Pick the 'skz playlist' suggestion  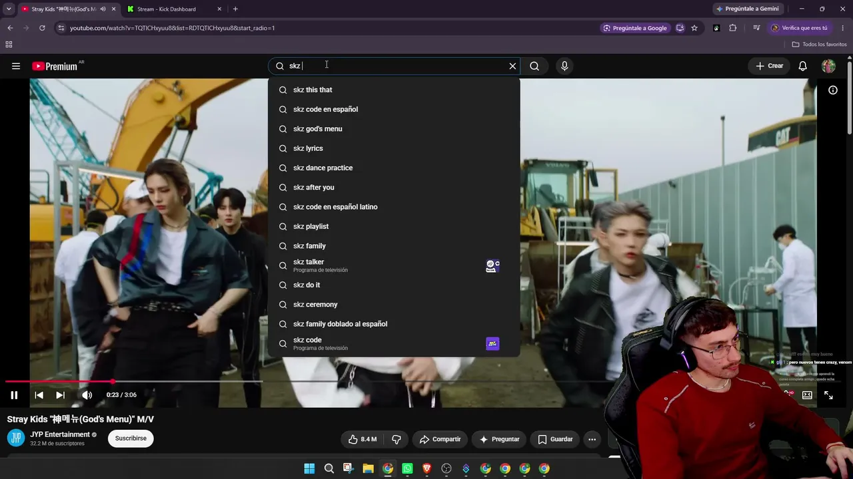click(x=394, y=226)
